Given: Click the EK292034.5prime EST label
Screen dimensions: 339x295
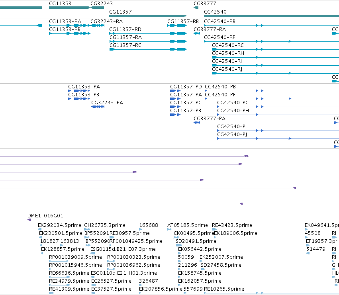Looking at the screenshot, I should click(x=59, y=225).
